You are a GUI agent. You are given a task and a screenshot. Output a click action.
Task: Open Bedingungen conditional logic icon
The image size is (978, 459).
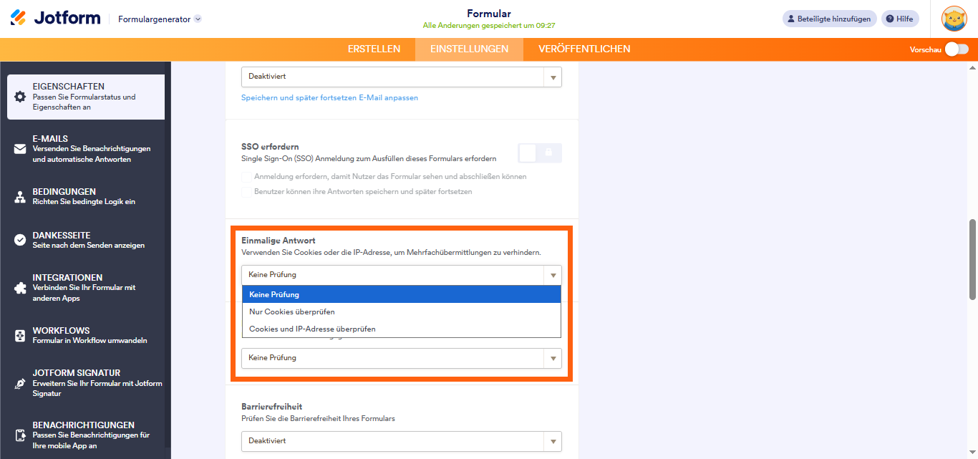click(20, 197)
